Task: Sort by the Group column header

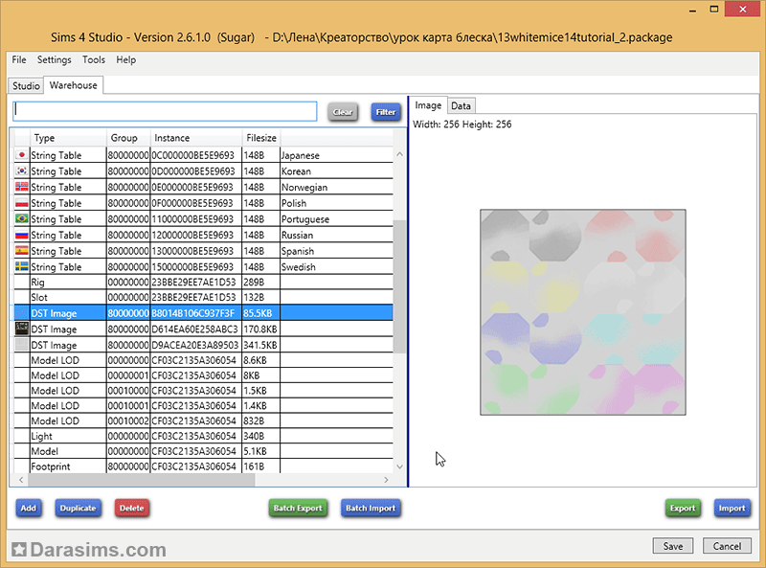Action: pos(128,138)
